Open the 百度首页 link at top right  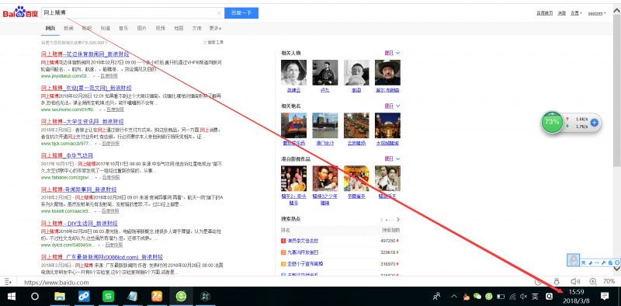pos(545,13)
